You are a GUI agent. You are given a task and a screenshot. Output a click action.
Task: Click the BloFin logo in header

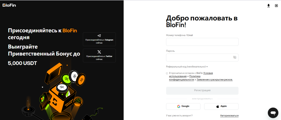tap(9, 5)
